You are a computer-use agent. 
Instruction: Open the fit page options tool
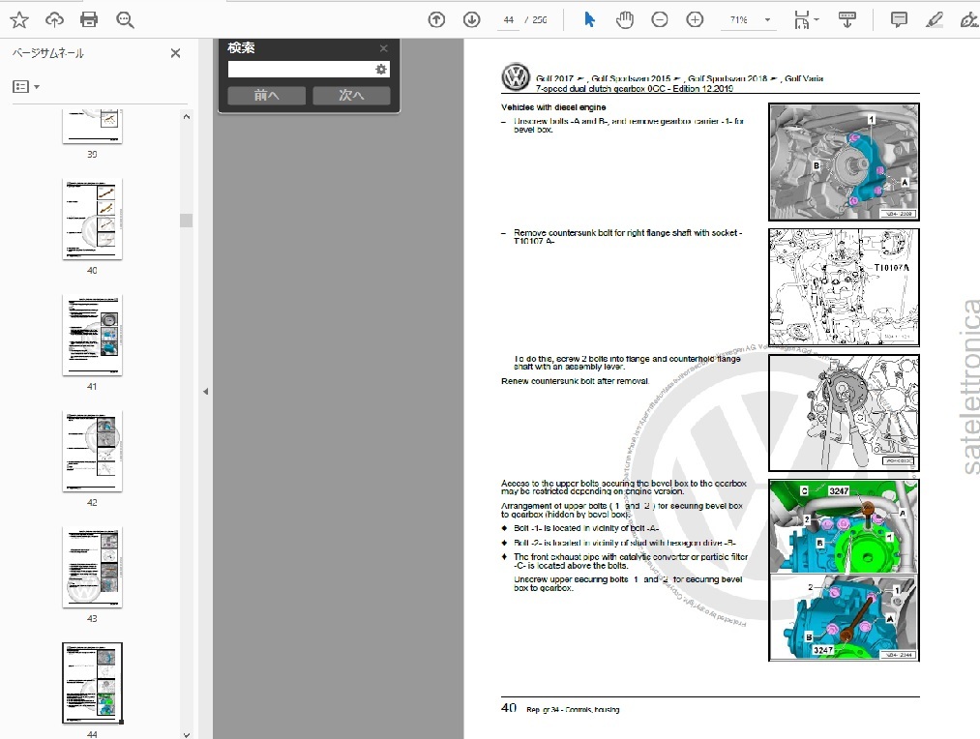[x=806, y=20]
